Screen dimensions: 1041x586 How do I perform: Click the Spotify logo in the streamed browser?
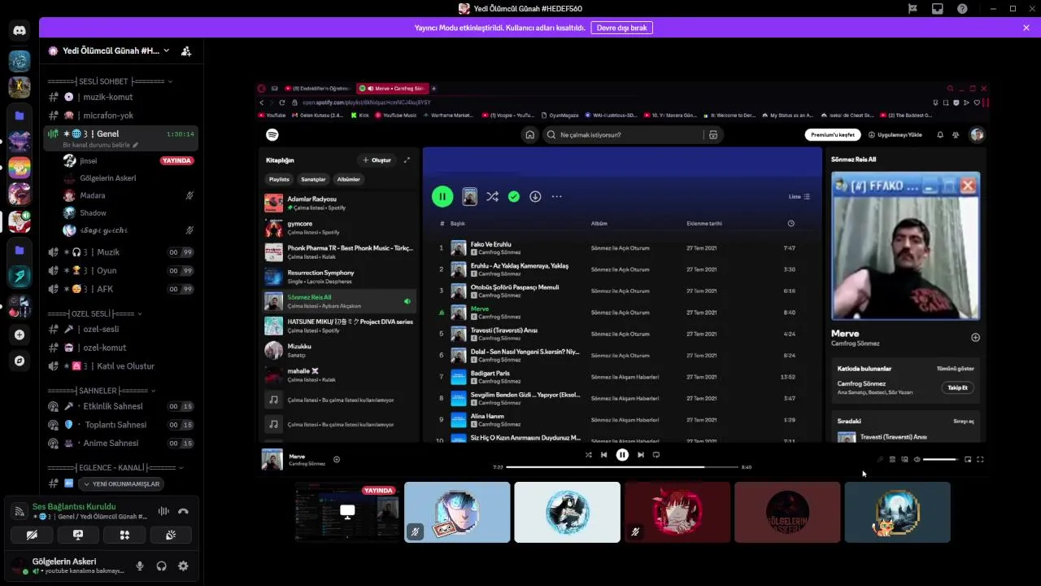[x=272, y=134]
